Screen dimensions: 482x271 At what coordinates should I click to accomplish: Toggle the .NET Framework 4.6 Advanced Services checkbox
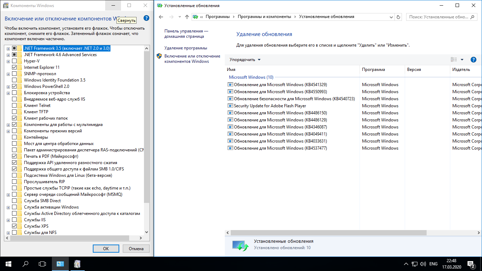(x=14, y=55)
